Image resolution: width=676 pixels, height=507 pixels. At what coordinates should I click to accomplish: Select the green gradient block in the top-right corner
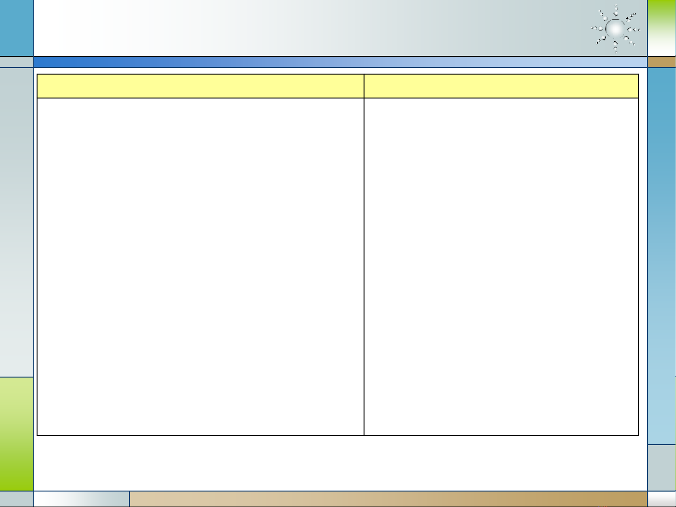pyautogui.click(x=661, y=28)
